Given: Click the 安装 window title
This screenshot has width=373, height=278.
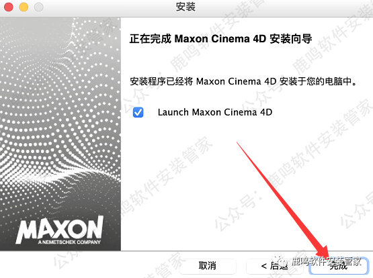Looking at the screenshot, I should [x=185, y=7].
